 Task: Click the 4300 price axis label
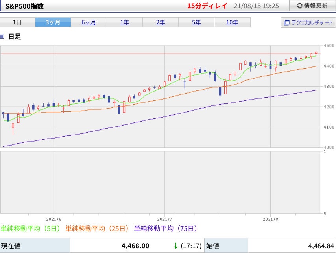329,86
